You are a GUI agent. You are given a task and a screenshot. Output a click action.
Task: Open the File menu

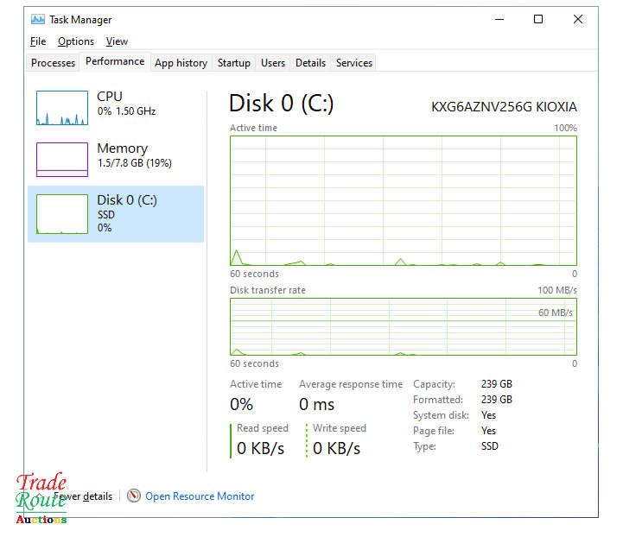tap(38, 41)
